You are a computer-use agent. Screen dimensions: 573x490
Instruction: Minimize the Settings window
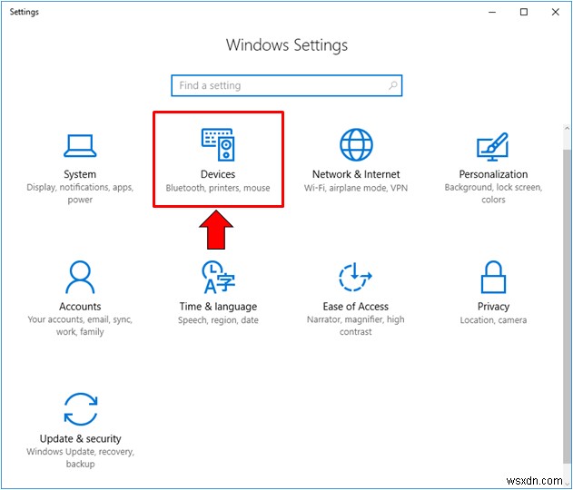pos(492,12)
